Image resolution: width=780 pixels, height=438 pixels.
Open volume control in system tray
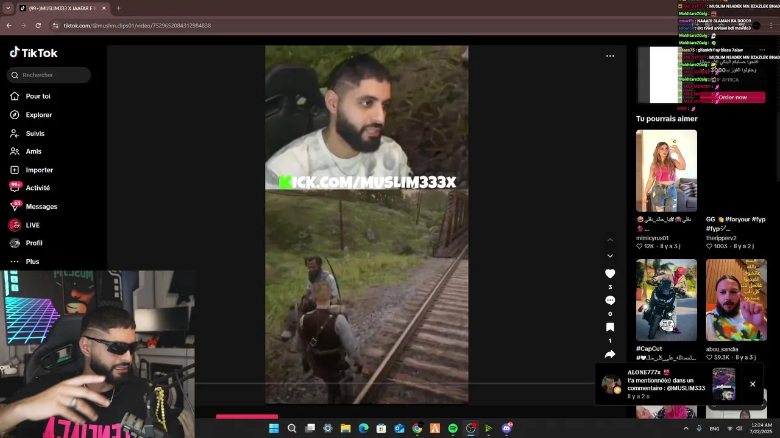pos(739,428)
